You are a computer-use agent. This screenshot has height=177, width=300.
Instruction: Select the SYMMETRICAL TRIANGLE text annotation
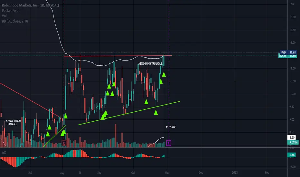14,122
